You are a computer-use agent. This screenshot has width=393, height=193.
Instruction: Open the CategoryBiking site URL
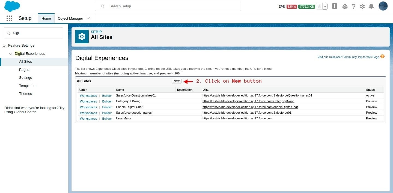pyautogui.click(x=248, y=101)
